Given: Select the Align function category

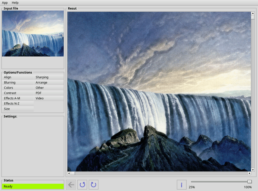Looking at the screenshot, I should click(18, 77).
